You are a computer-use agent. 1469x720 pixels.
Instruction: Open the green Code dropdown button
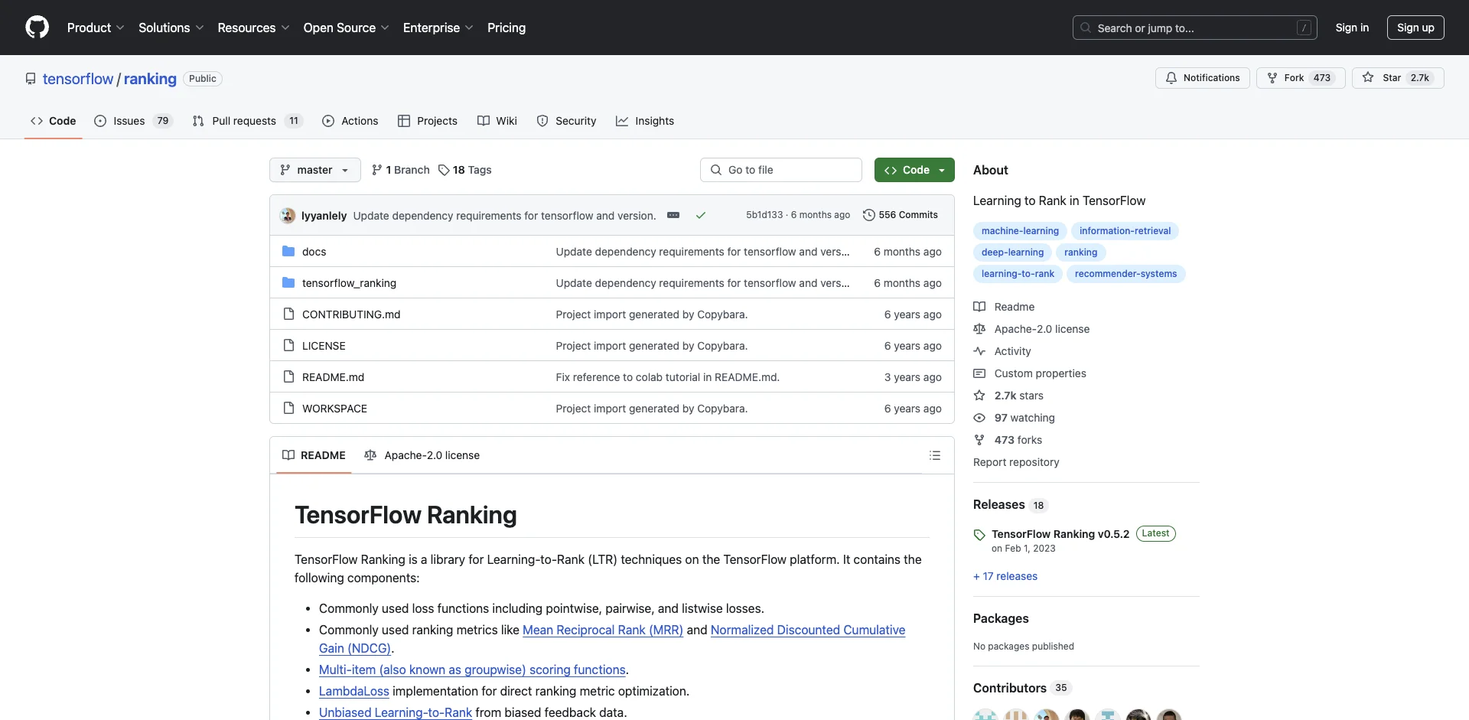point(914,170)
